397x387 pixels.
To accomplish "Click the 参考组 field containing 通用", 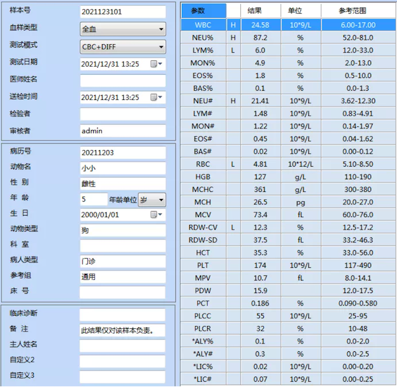I will coord(123,277).
